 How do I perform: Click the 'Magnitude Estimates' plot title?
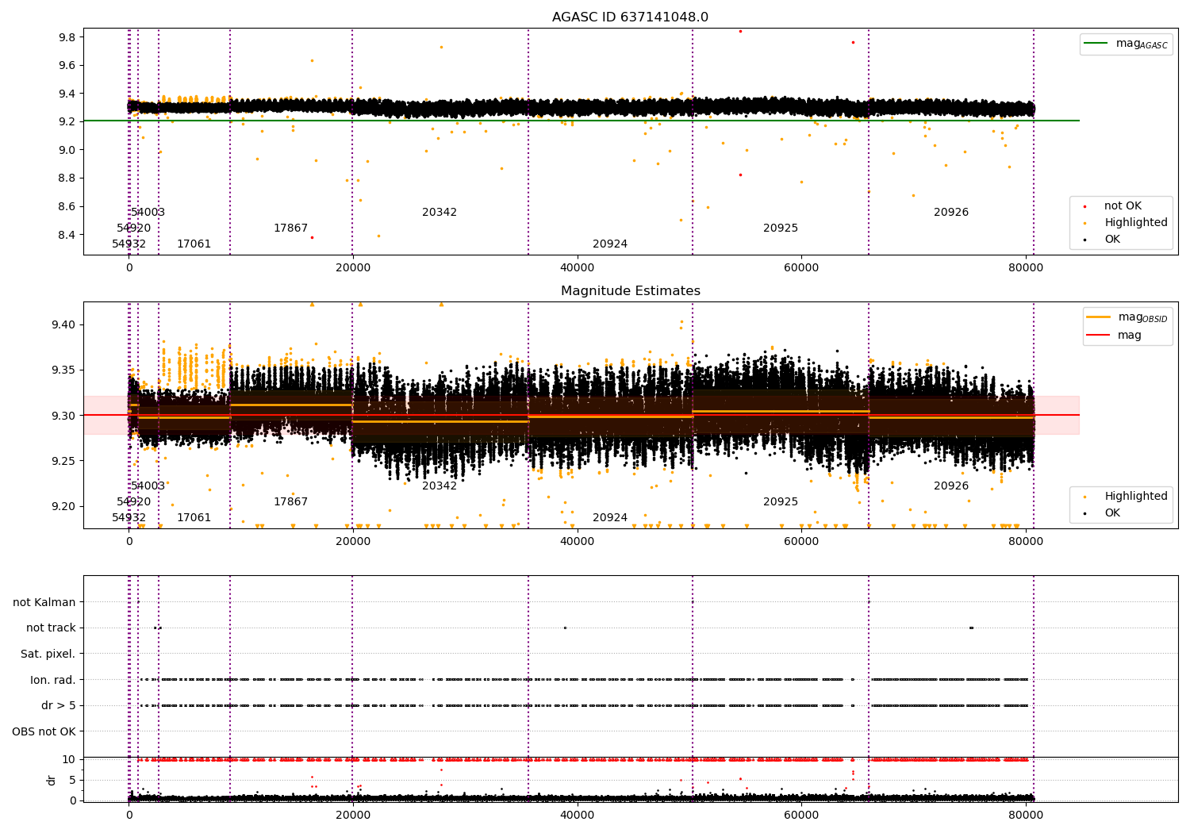click(630, 291)
